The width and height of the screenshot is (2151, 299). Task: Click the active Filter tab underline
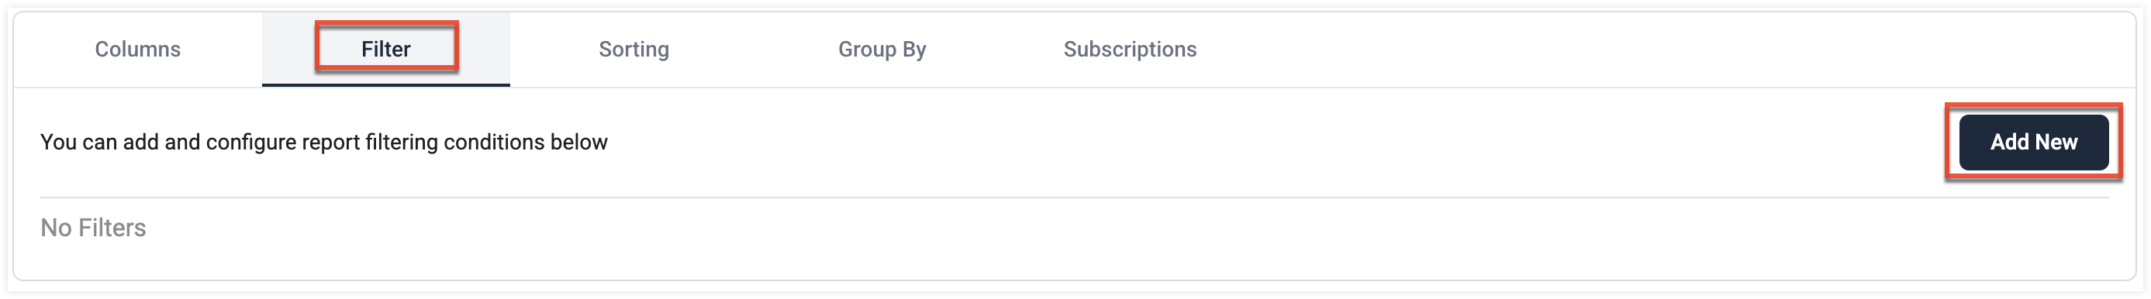(x=386, y=85)
